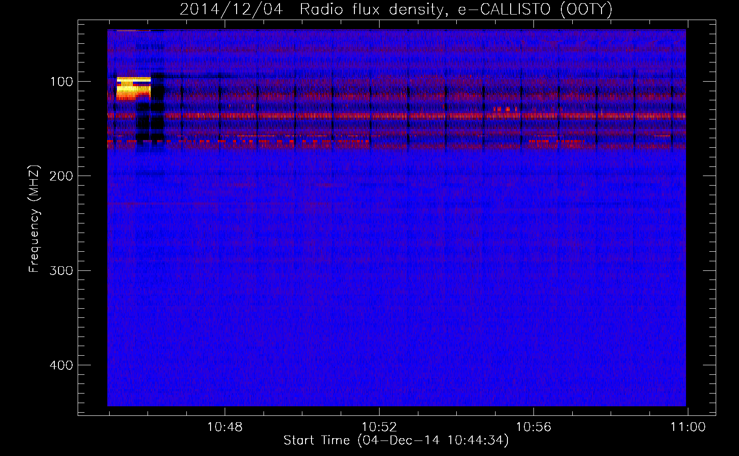Screen dimensions: 739x456
Task: Click the 10:48 time tick label
Action: pos(225,427)
